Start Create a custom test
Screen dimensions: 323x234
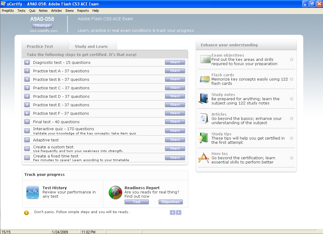coord(175,149)
